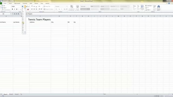Open Format as Table gallery
The height and width of the screenshot is (97, 173).
(x=78, y=8)
